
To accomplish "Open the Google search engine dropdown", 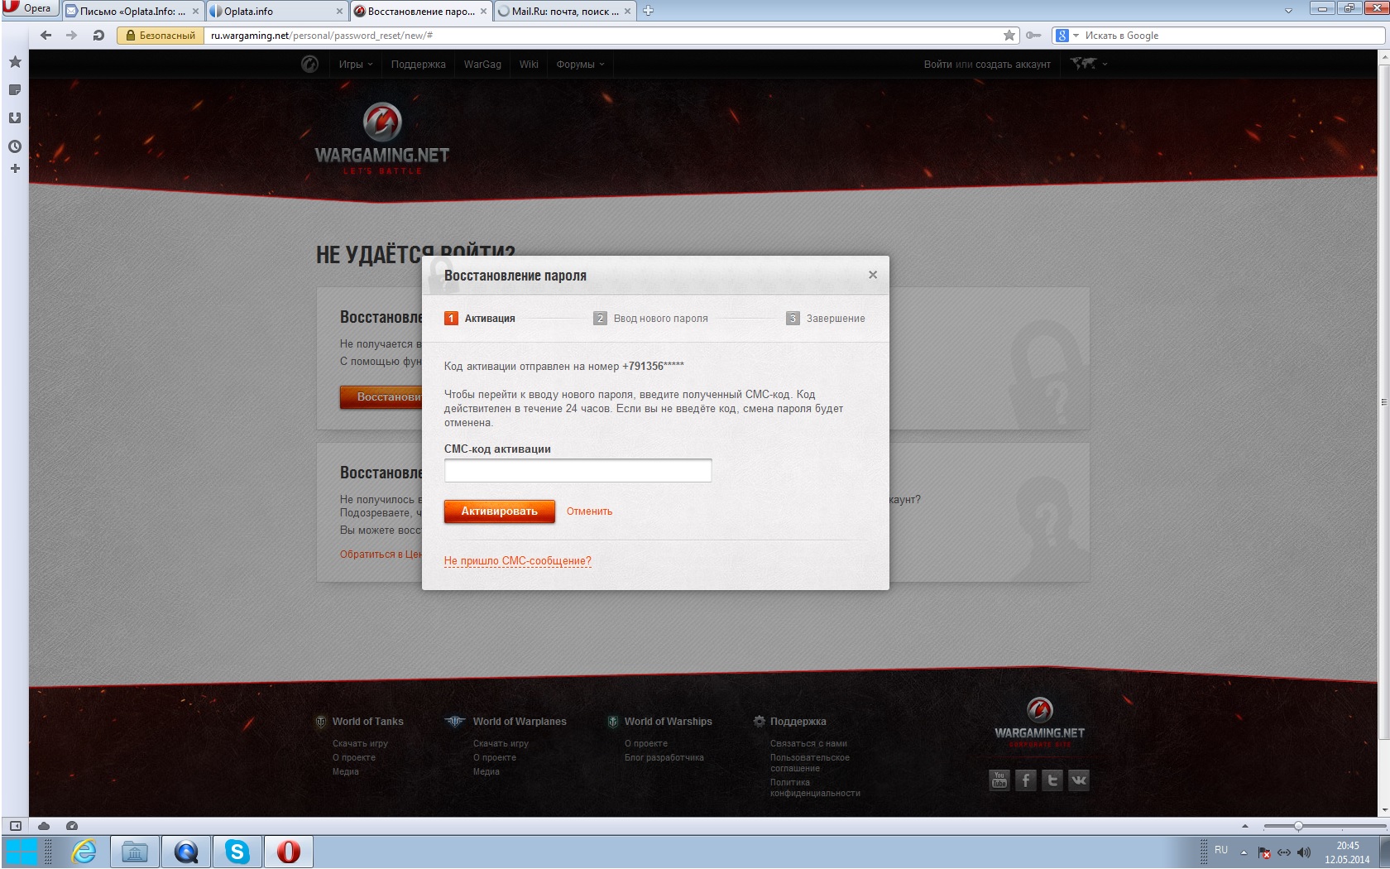I will tap(1066, 36).
